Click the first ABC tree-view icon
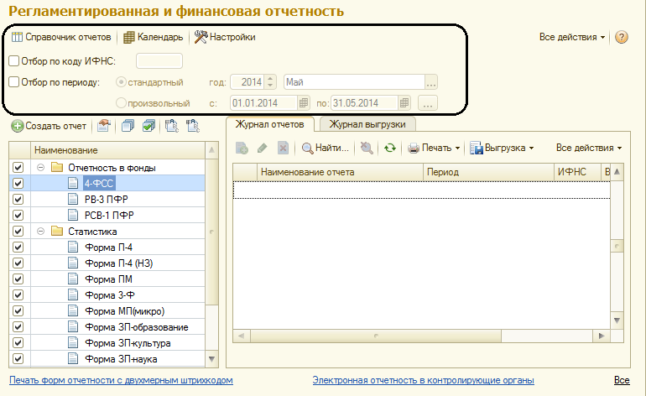Viewport: 646px width, 396px height. click(x=171, y=126)
